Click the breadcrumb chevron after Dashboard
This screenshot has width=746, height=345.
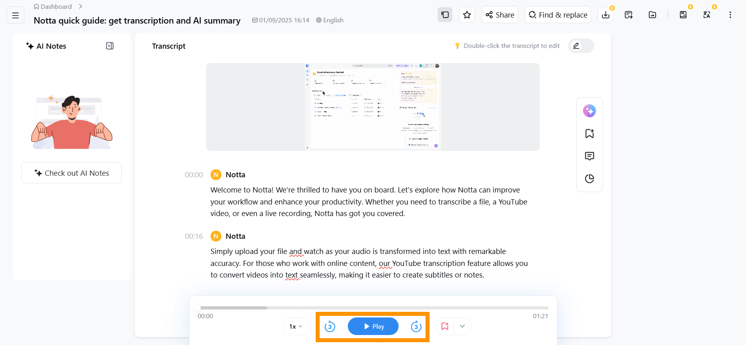[x=80, y=6]
